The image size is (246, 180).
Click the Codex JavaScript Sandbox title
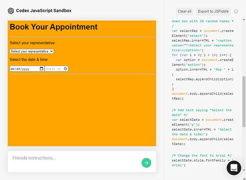click(44, 11)
